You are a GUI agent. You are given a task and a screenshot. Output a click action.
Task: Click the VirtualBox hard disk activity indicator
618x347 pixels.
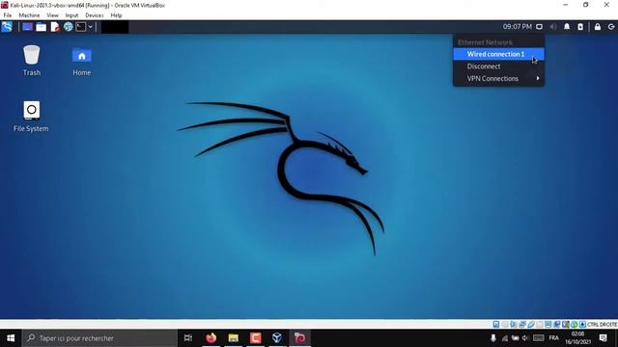496,325
